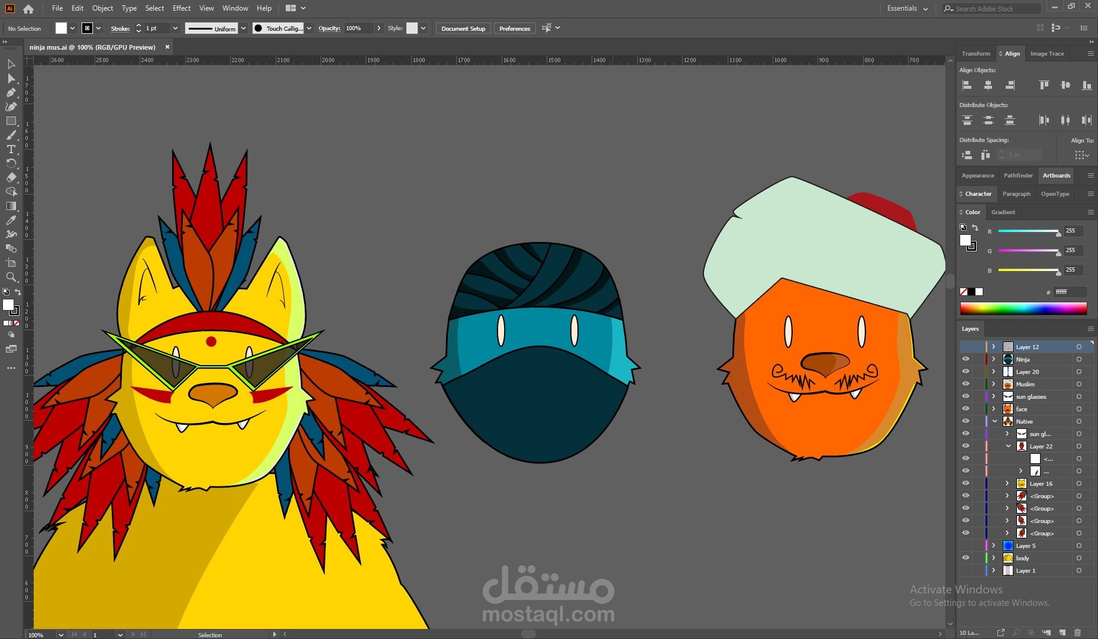The width and height of the screenshot is (1098, 639).
Task: Collapse the Native layer
Action: 994,421
